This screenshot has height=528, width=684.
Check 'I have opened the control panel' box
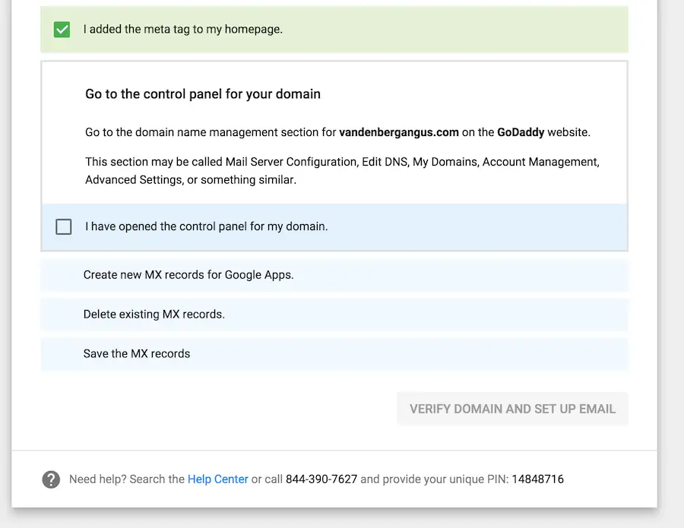pos(64,226)
